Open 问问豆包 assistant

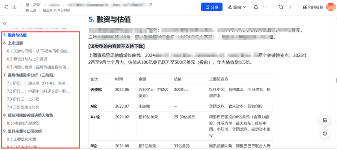pyautogui.click(x=313, y=7)
